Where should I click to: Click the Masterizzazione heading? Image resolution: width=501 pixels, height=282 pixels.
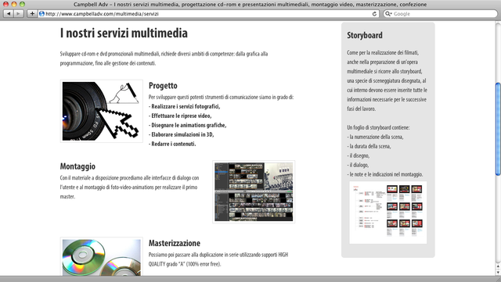click(175, 243)
